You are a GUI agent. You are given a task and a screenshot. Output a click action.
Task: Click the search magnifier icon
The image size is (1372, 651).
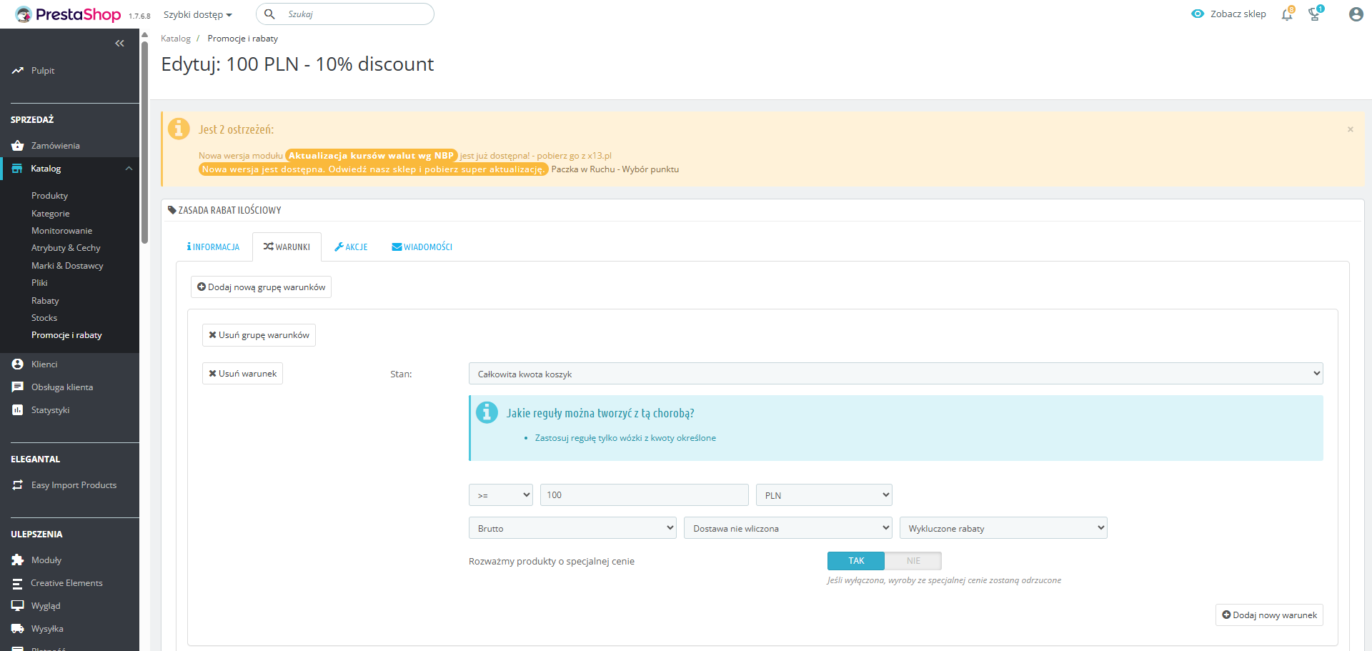click(269, 14)
